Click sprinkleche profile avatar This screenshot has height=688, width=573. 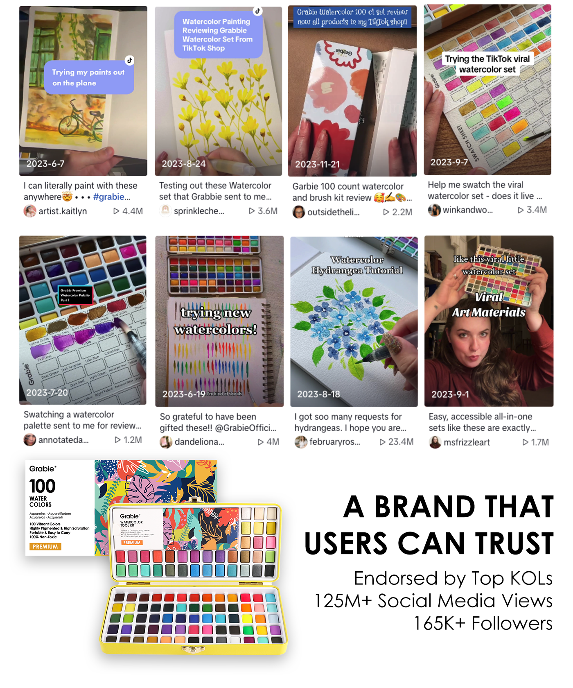[165, 210]
